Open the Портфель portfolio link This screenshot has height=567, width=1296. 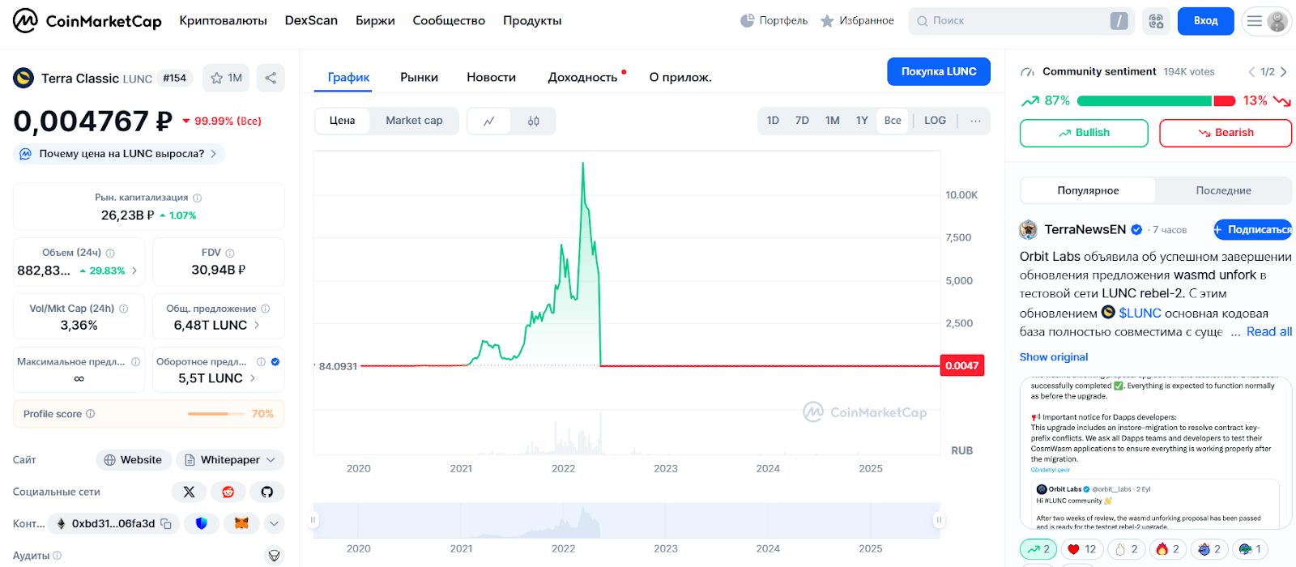(x=774, y=21)
